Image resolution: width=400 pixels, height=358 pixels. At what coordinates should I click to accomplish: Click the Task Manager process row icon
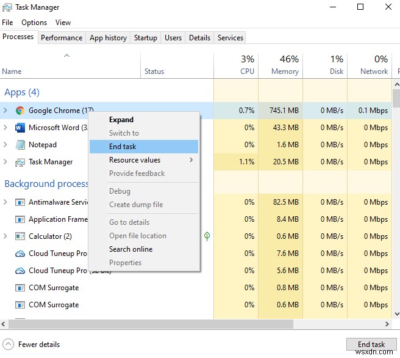[20, 162]
